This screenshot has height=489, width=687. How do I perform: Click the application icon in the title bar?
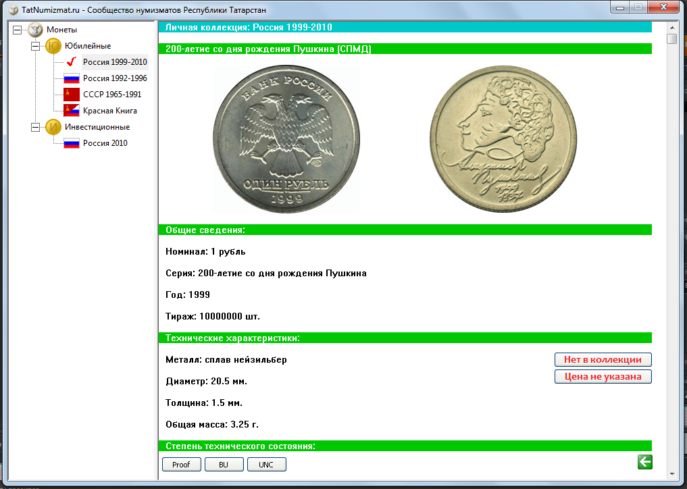pos(14,9)
